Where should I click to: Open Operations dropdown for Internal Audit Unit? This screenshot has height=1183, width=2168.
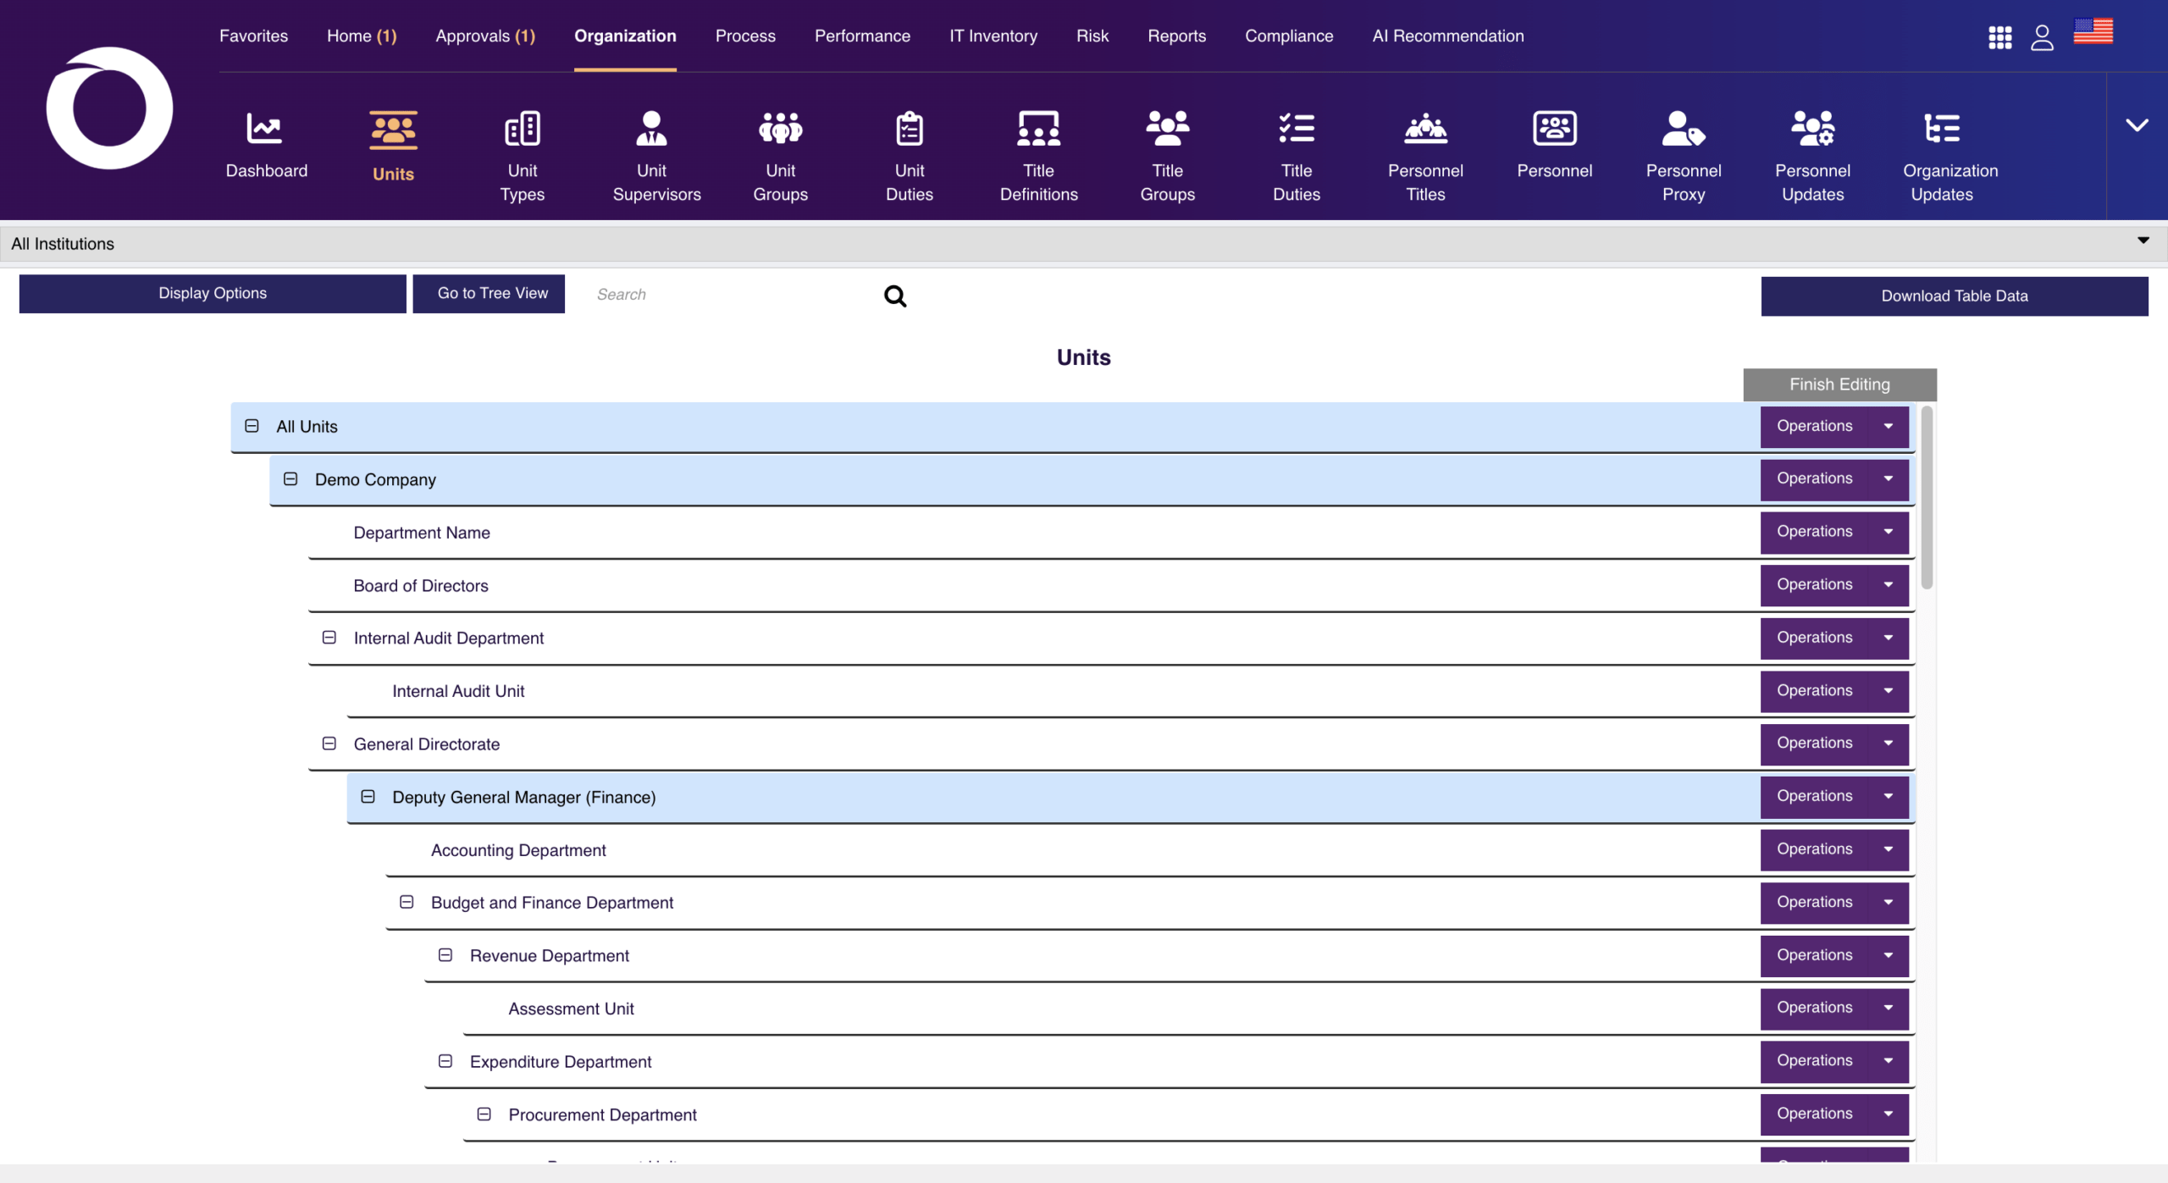1834,691
